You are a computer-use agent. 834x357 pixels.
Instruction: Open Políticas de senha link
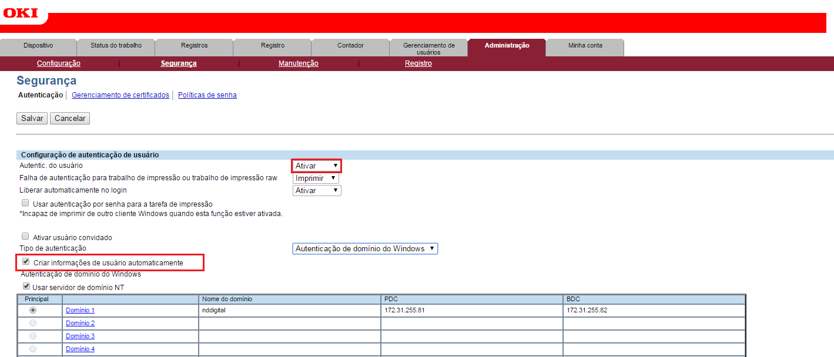click(x=207, y=95)
